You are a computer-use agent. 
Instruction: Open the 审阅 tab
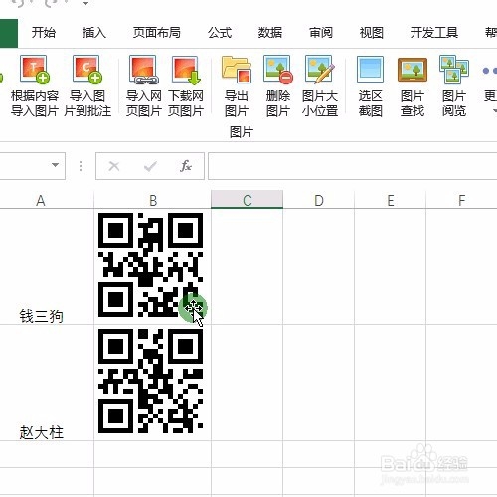pos(321,33)
